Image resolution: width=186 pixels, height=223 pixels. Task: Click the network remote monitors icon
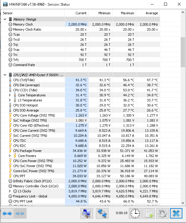tap(102, 213)
